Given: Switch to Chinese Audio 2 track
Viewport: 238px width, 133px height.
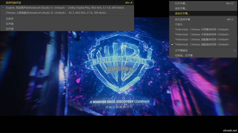Looking at the screenshot, I should tap(67, 13).
